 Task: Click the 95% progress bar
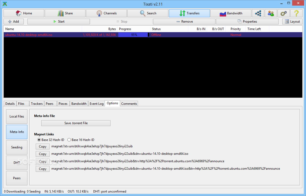coord(134,35)
